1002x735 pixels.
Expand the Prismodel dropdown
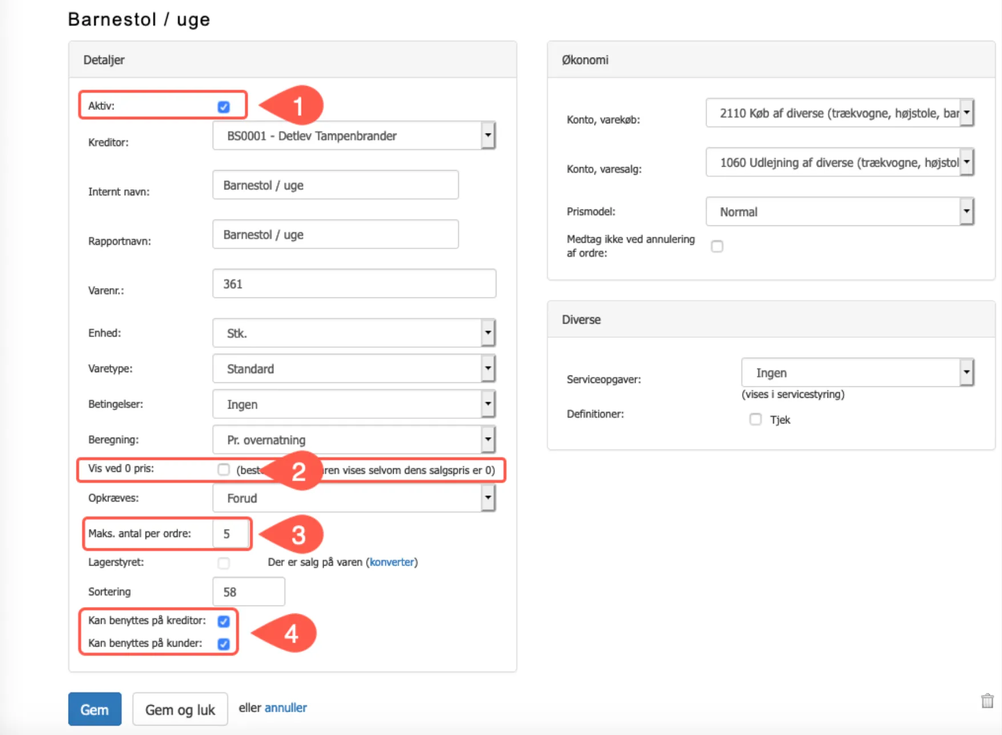839,212
